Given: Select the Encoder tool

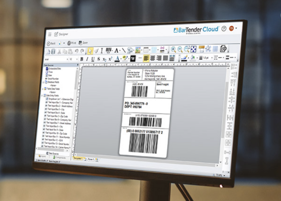Looking at the screenshot, I should tap(162, 50).
